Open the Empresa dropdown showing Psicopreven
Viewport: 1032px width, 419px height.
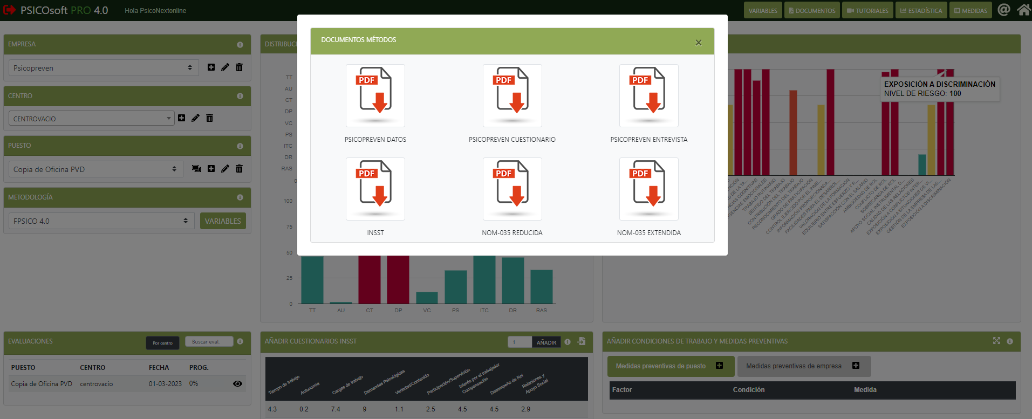click(104, 68)
